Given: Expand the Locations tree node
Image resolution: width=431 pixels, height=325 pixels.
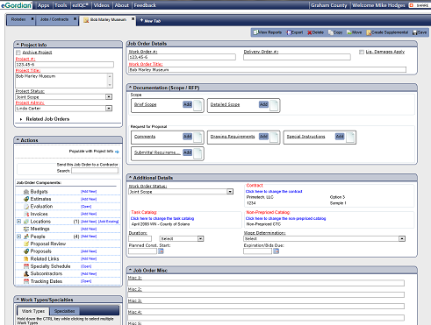Looking at the screenshot, I should coord(18,222).
